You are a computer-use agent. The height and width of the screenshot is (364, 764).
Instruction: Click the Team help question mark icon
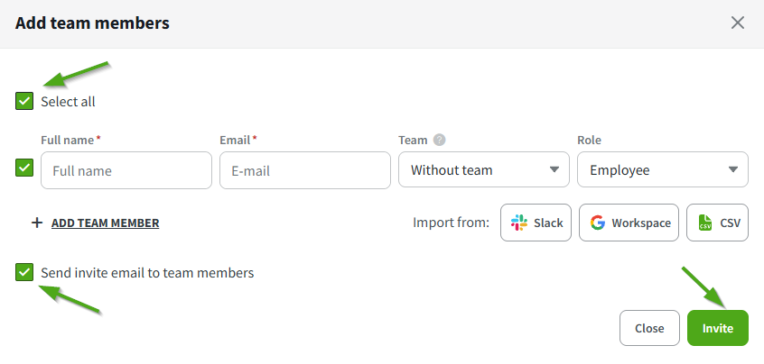point(440,140)
